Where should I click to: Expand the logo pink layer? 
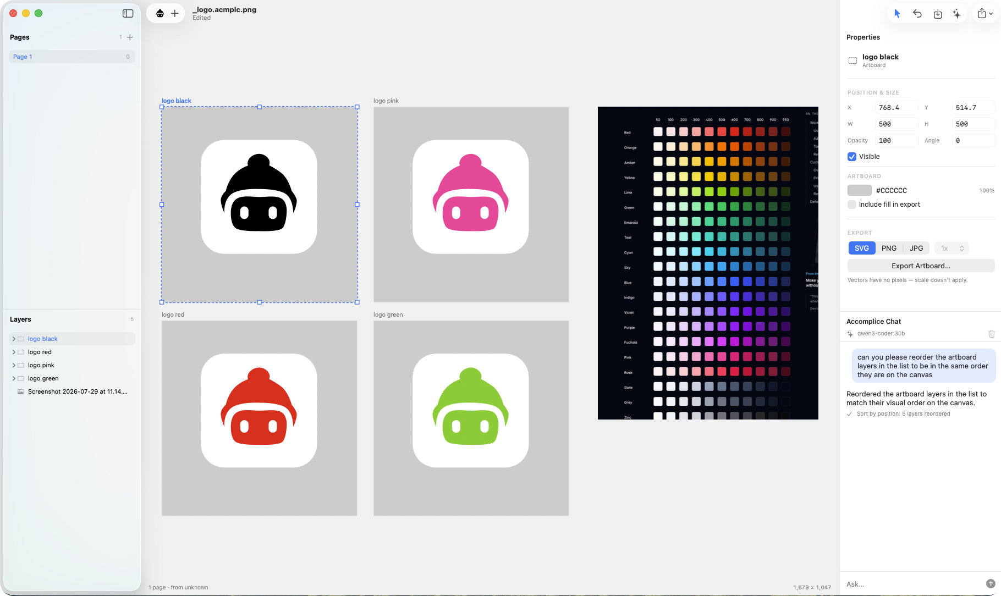tap(14, 365)
